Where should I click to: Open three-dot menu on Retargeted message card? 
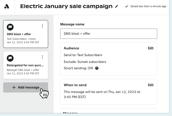pos(42,57)
